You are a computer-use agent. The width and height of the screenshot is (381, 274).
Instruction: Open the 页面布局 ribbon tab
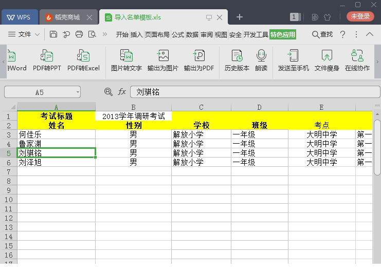pyautogui.click(x=157, y=35)
